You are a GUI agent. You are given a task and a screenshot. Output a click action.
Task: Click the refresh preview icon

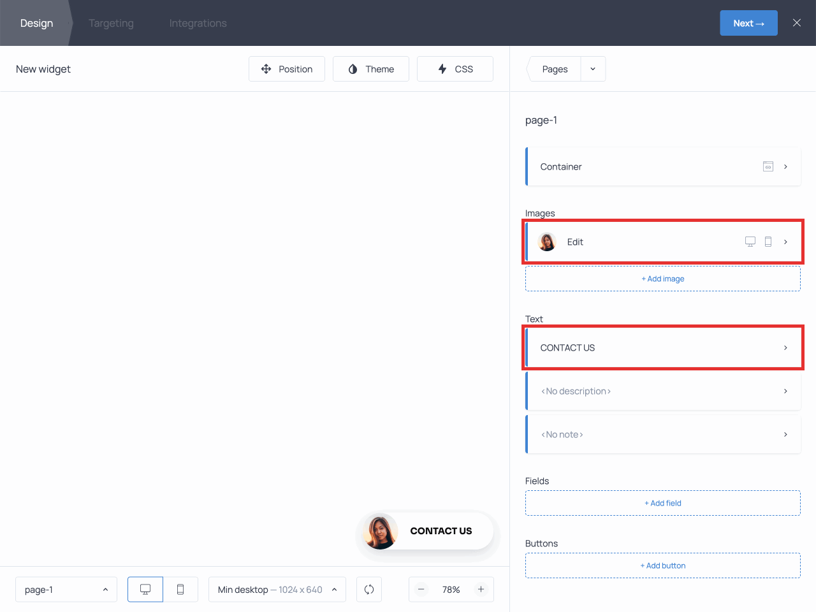[x=369, y=589]
